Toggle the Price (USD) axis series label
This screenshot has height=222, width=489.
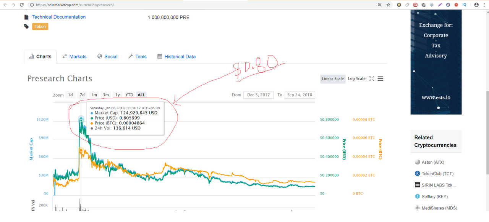pos(344,149)
